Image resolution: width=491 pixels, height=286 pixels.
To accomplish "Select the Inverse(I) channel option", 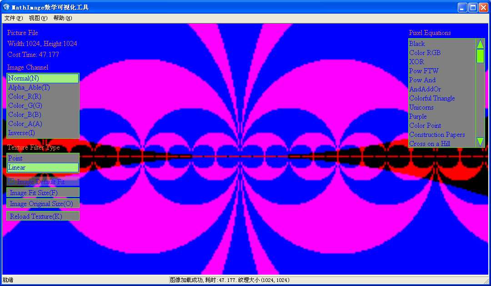I will 43,133.
